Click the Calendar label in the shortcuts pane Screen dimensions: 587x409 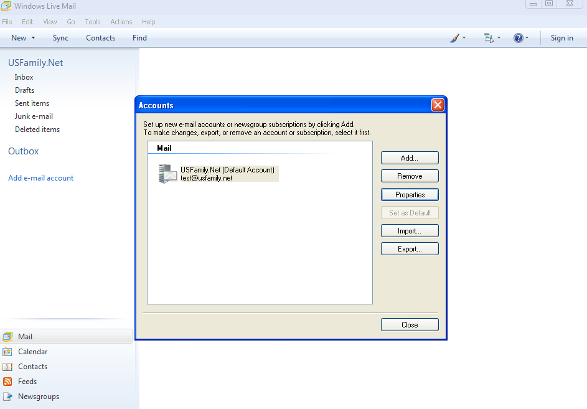[x=33, y=352]
